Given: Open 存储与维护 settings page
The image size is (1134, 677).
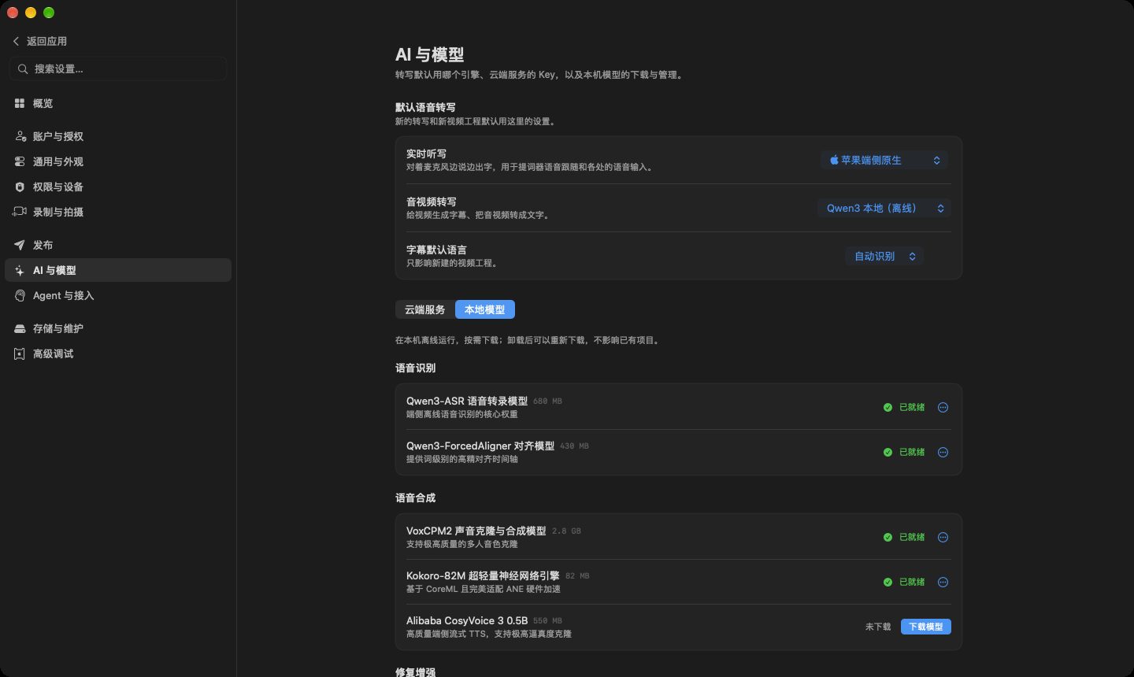Looking at the screenshot, I should point(118,328).
